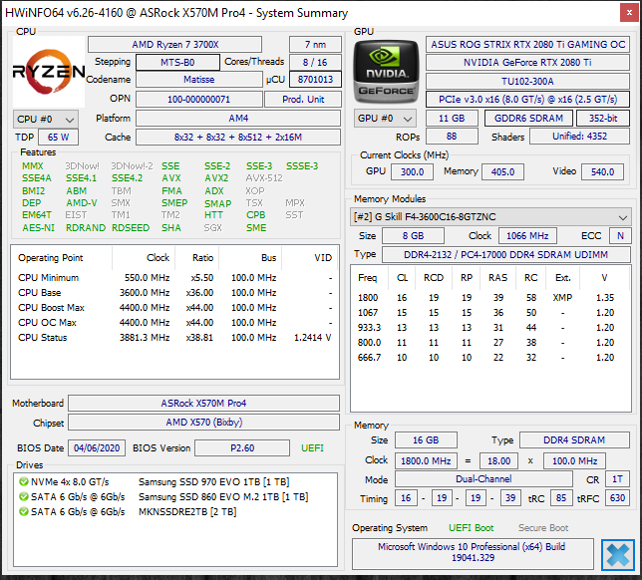The height and width of the screenshot is (580, 642).
Task: Open the GPU #0 selector dropdown
Action: 385,119
